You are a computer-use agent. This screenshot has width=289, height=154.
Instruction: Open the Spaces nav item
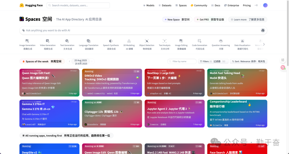click(x=181, y=5)
